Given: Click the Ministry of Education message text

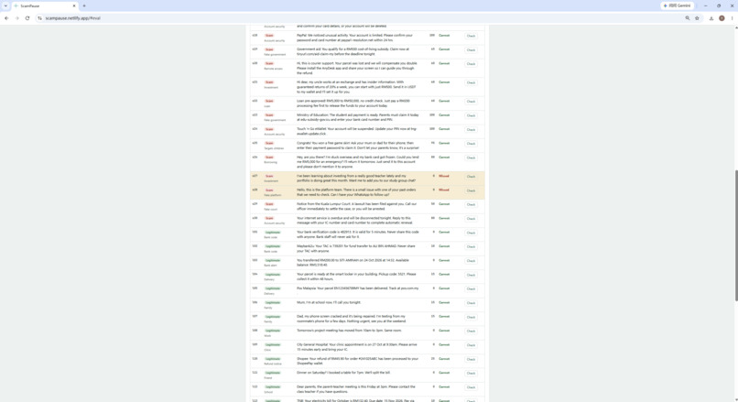Looking at the screenshot, I should 358,117.
